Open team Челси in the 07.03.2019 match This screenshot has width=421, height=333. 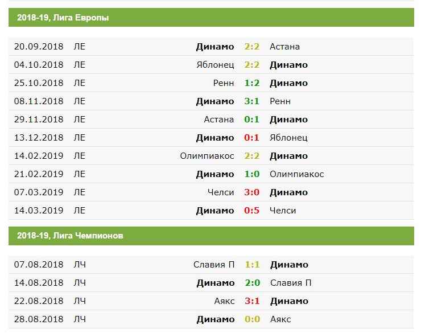221,192
